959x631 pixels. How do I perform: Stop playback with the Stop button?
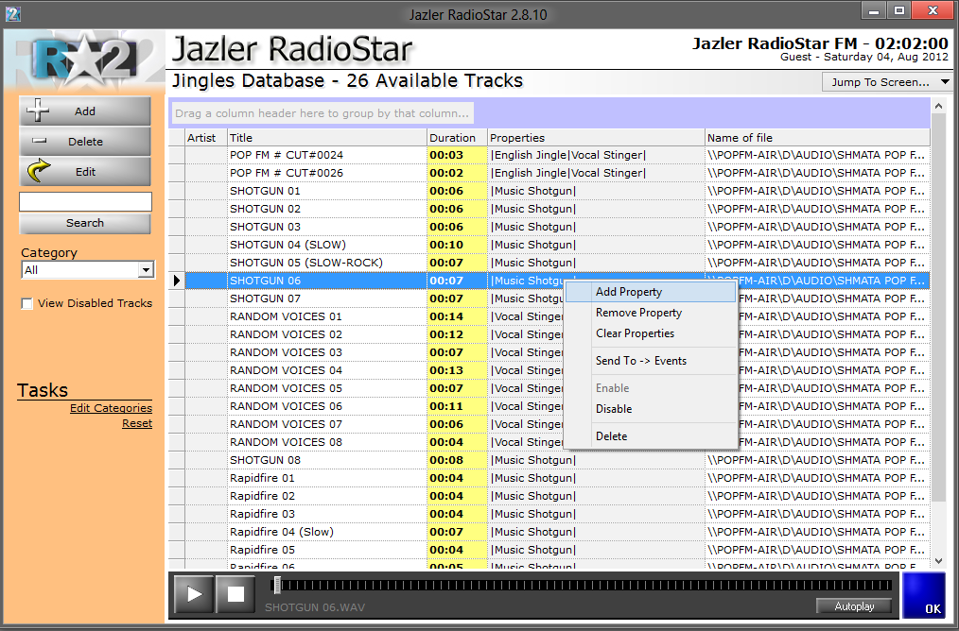(235, 594)
